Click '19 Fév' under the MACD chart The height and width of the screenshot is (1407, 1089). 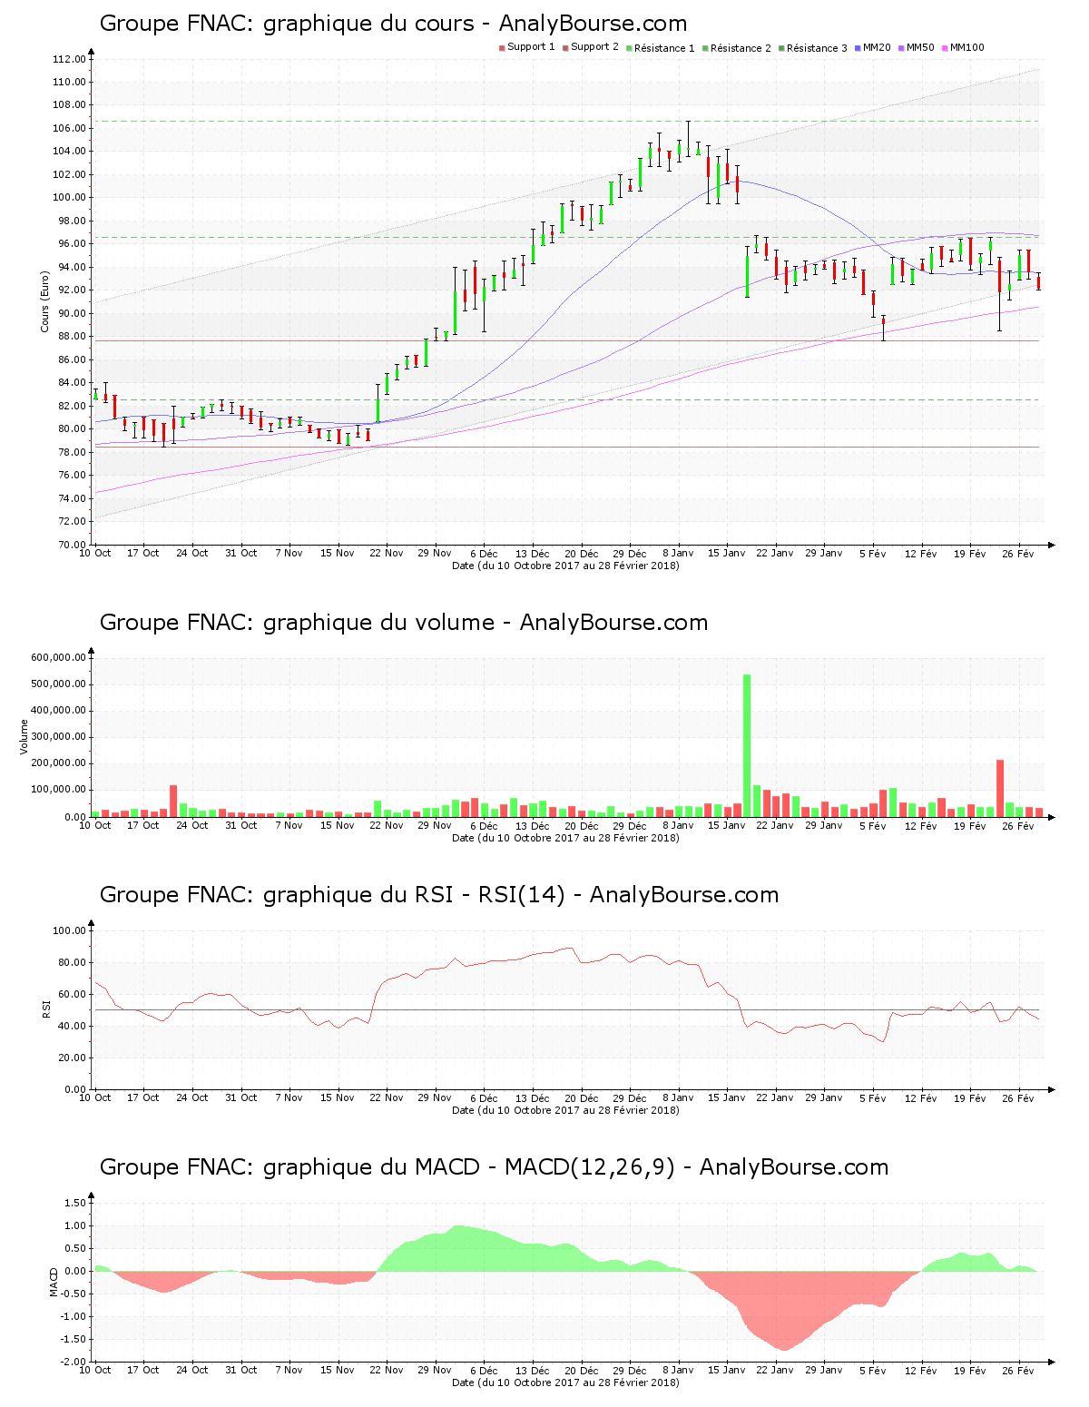970,1371
